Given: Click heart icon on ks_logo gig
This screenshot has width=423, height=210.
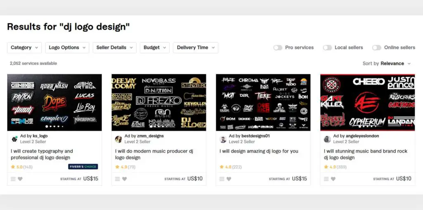Looking at the screenshot, I should click(20, 179).
